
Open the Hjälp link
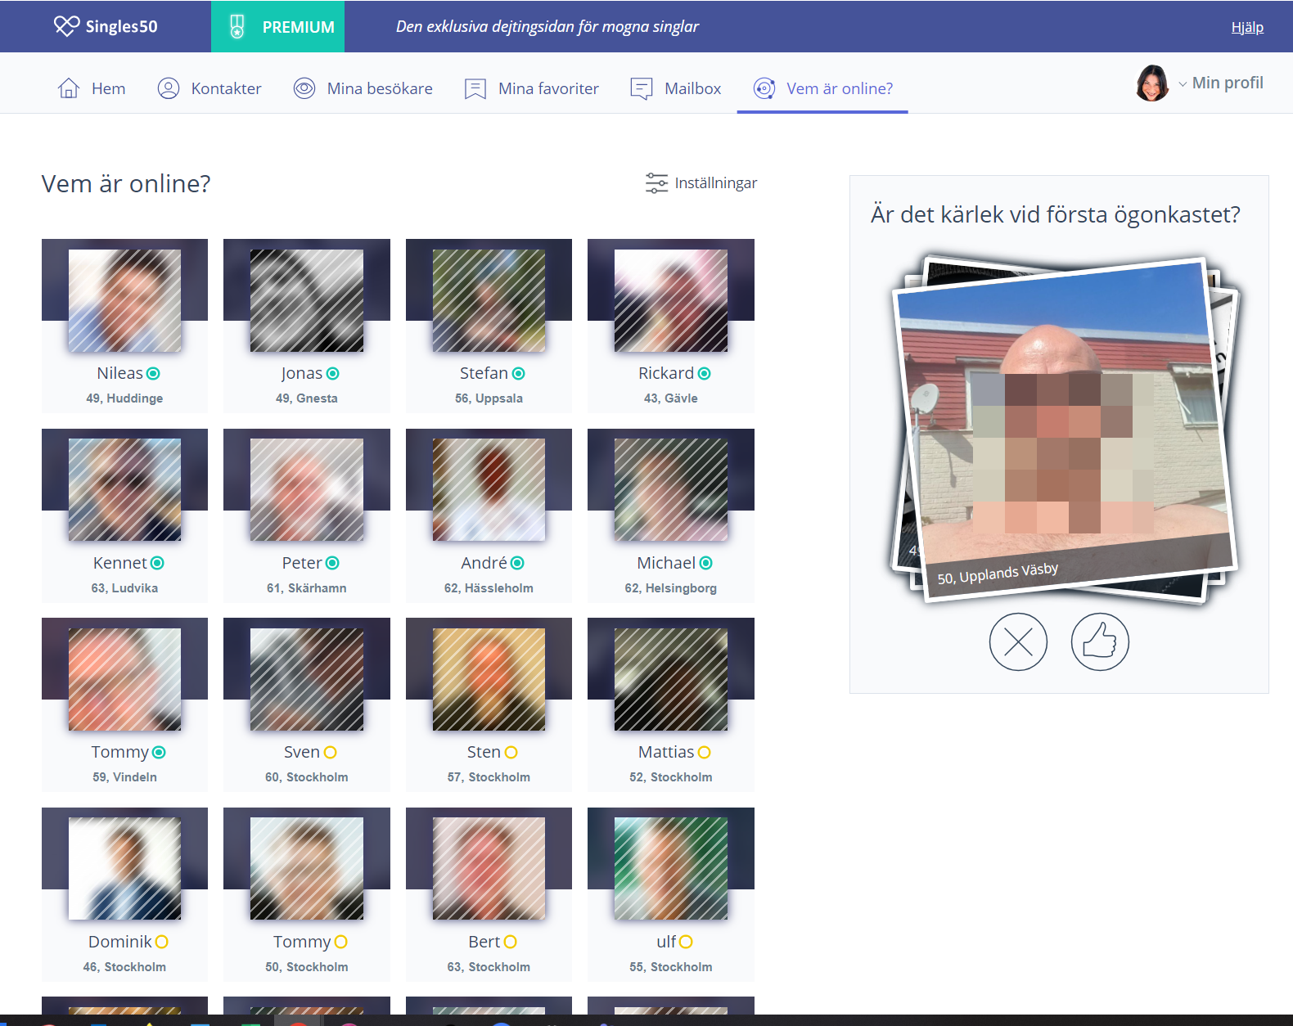1247,27
